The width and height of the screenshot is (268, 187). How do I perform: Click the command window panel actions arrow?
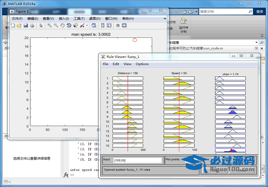tap(262, 137)
